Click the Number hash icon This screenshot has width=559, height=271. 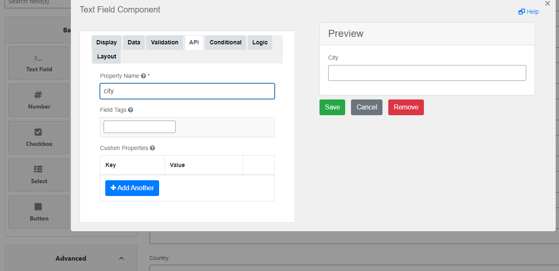click(x=38, y=95)
